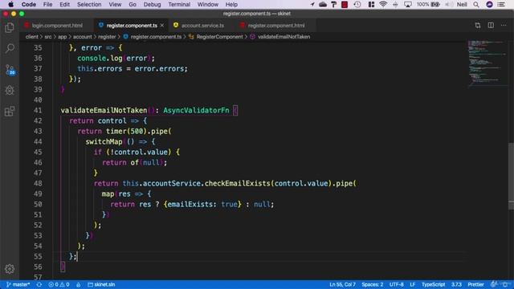Image resolution: width=514 pixels, height=289 pixels.
Task: Click the Wi-Fi icon in menu bar
Action: tap(383, 4)
